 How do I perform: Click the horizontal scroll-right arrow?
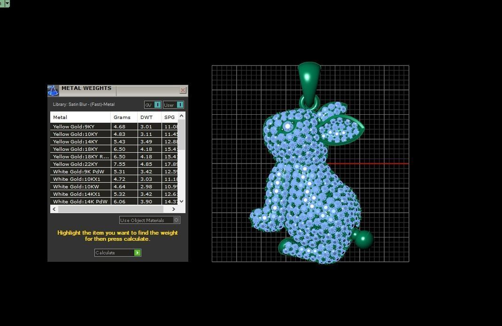[174, 209]
